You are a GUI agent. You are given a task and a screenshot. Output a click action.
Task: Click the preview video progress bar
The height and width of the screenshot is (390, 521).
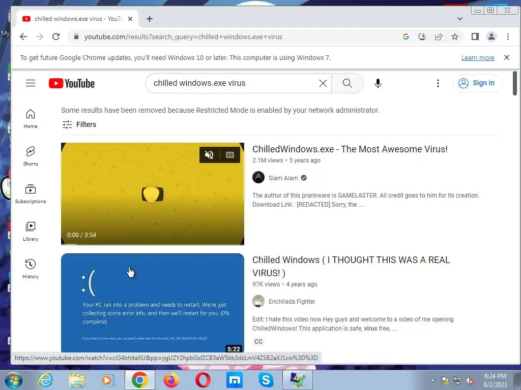click(153, 244)
